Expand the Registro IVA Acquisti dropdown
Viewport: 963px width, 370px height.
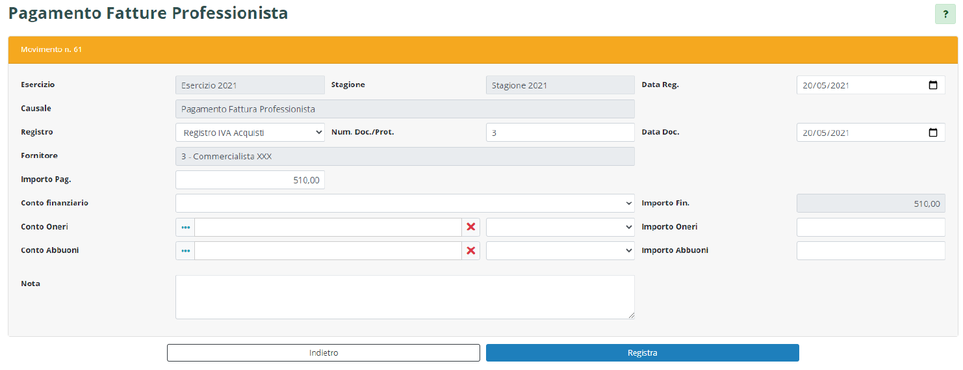pyautogui.click(x=250, y=133)
